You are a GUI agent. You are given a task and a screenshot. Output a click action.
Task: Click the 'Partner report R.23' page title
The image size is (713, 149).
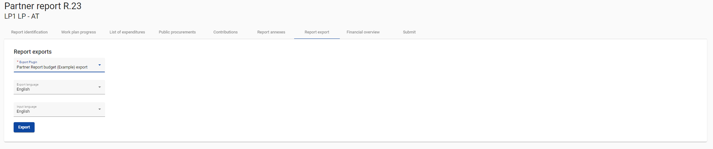click(x=43, y=6)
